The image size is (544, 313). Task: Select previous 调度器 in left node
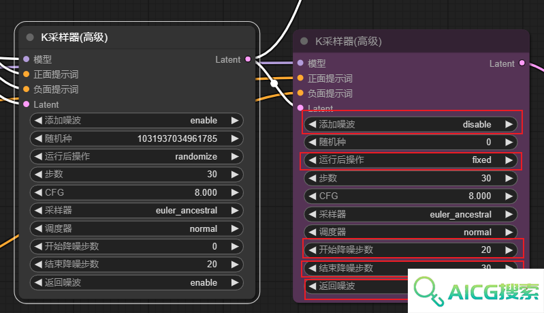click(38, 228)
